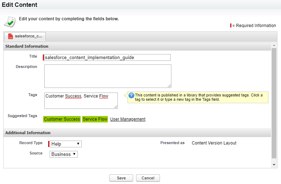This screenshot has width=281, height=184.
Task: Click the Content Version Layout text
Action: [214, 143]
